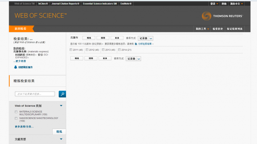Click the 更少内容 link
Viewport: 257px width, 144px height.
click(20, 61)
